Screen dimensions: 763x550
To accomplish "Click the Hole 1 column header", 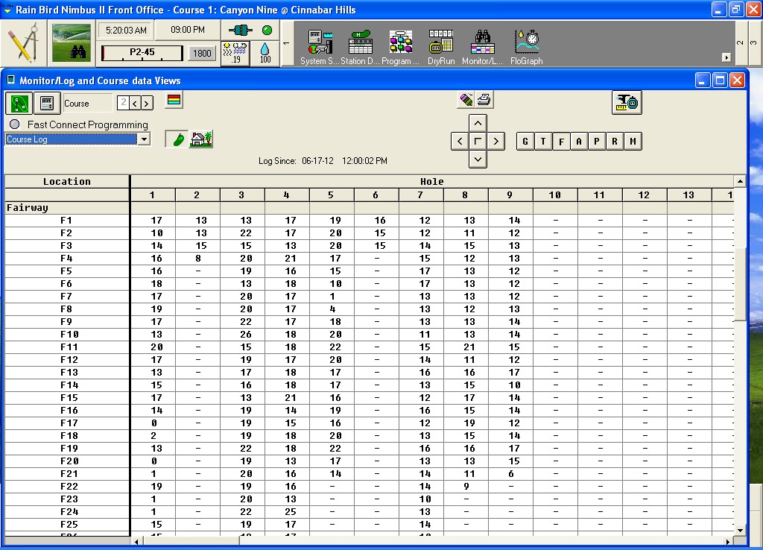I will tap(153, 195).
